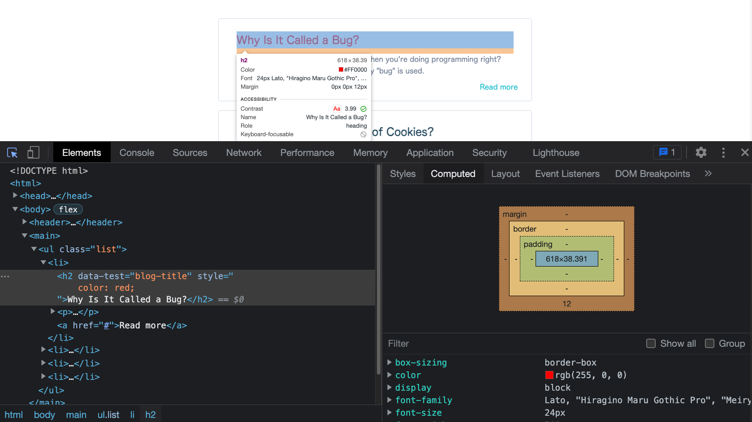Expand the box-sizing computed property
The width and height of the screenshot is (752, 422).
click(389, 362)
